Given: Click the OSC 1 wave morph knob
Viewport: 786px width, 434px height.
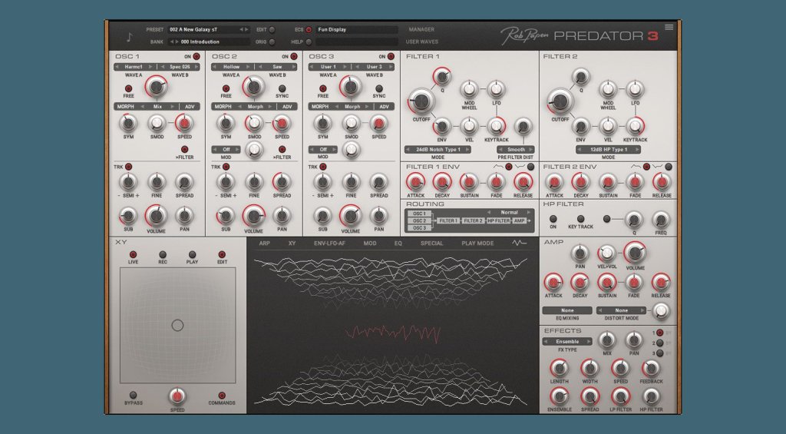Looking at the screenshot, I should point(157,87).
